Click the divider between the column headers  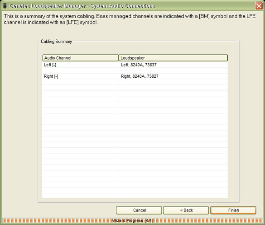tap(119, 58)
